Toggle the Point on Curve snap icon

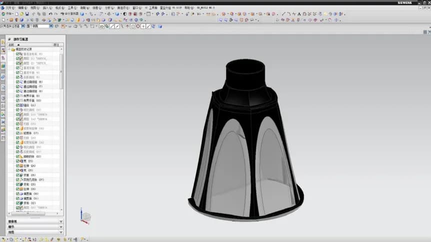(148, 26)
